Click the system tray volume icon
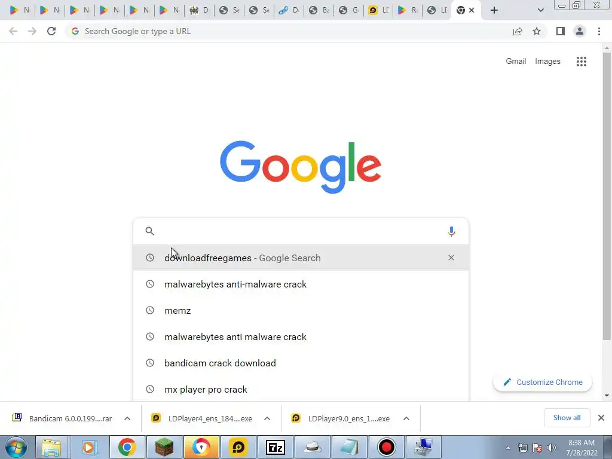 click(x=552, y=448)
